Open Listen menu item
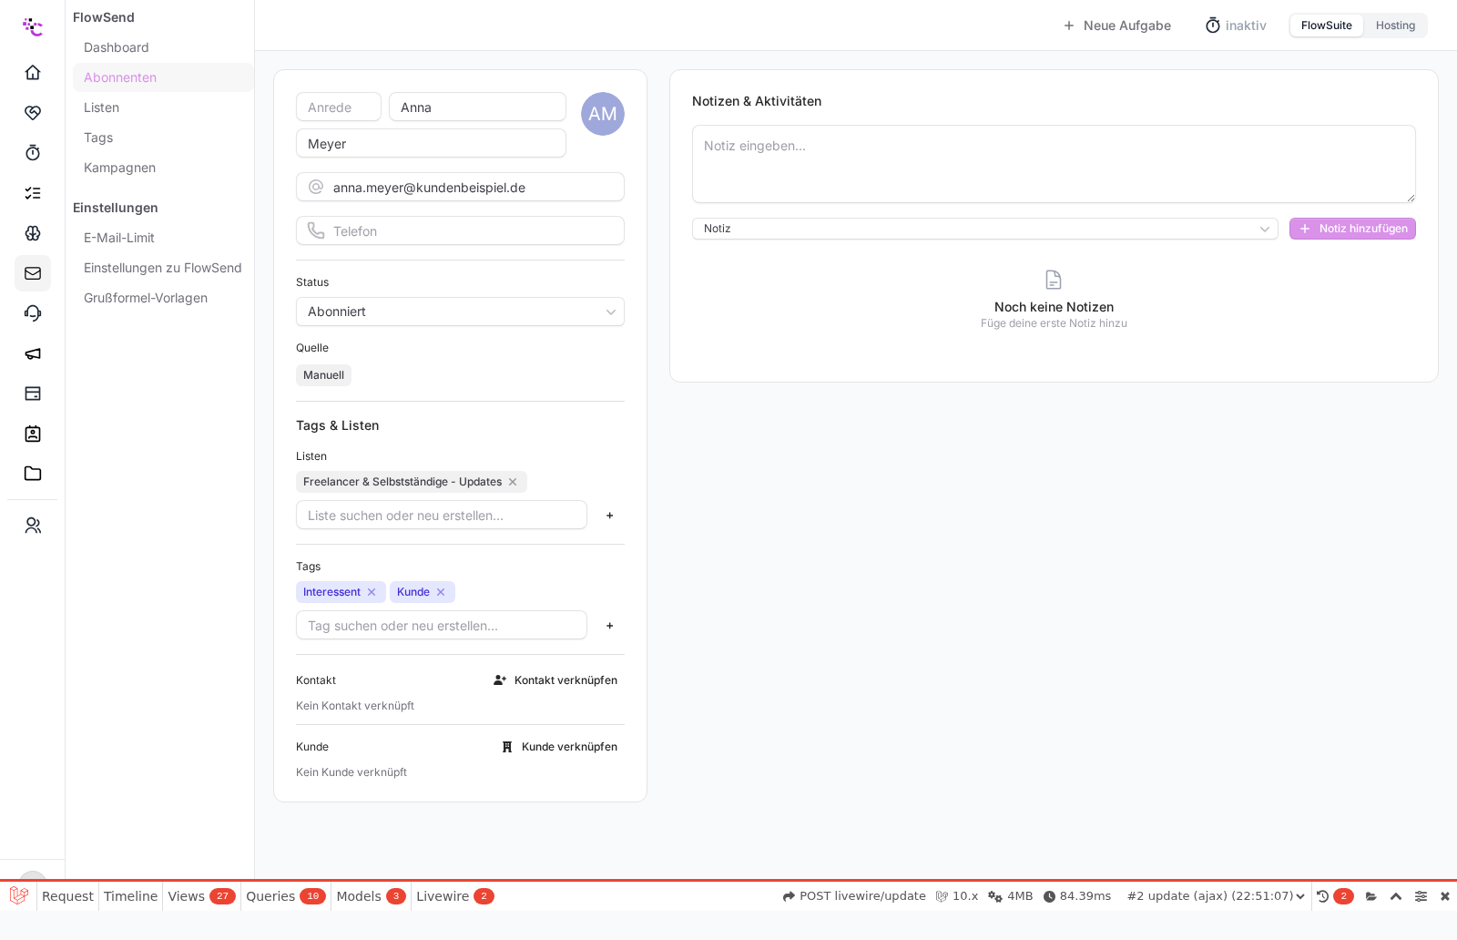1457x940 pixels. pyautogui.click(x=163, y=107)
